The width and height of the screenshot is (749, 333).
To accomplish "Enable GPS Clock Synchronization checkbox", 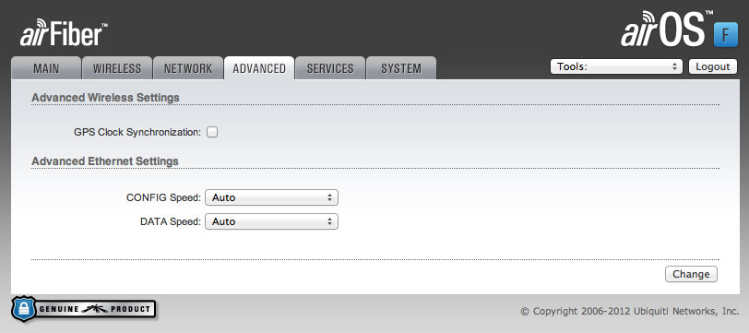I will pos(212,132).
